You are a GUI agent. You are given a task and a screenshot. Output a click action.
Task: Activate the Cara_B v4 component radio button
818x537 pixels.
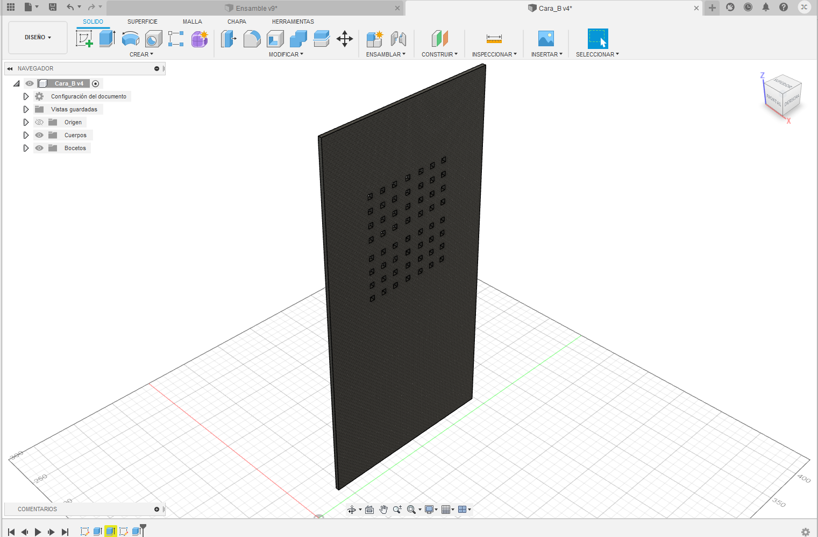pos(96,83)
